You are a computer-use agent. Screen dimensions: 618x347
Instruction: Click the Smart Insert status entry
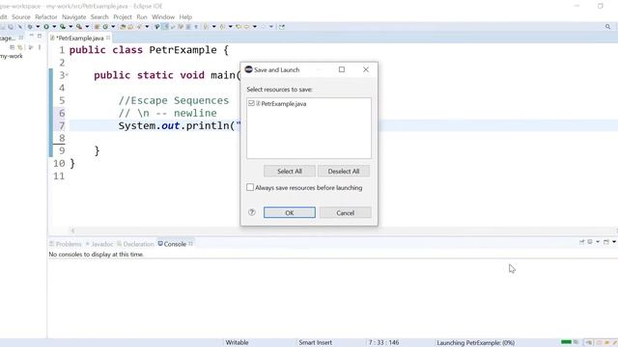(x=316, y=342)
